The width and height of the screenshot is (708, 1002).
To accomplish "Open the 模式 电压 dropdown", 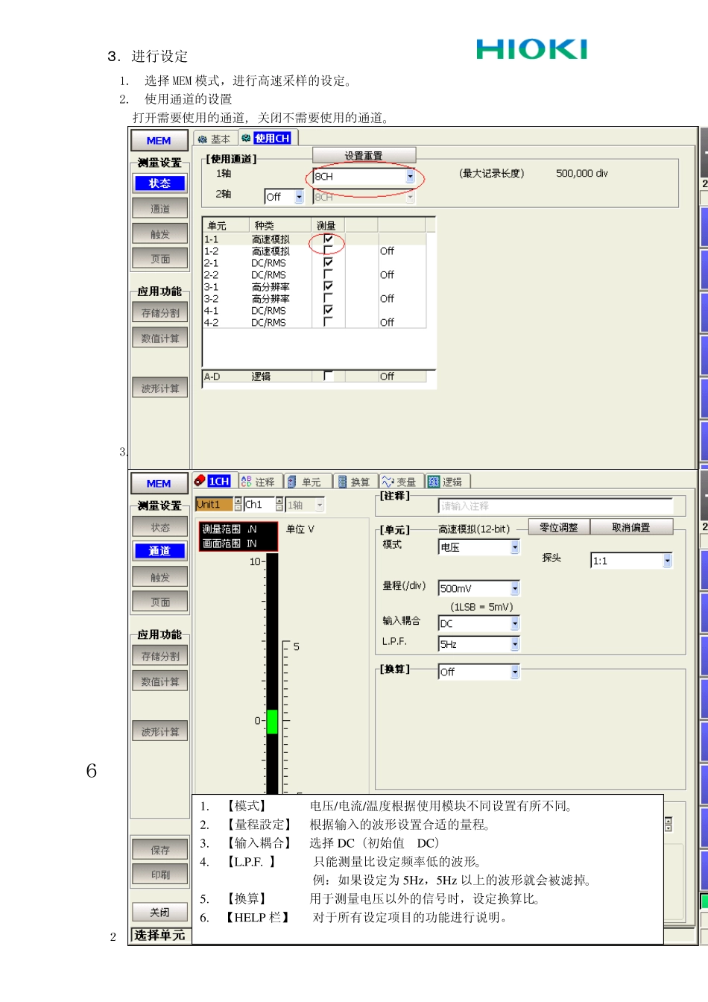I will (515, 547).
